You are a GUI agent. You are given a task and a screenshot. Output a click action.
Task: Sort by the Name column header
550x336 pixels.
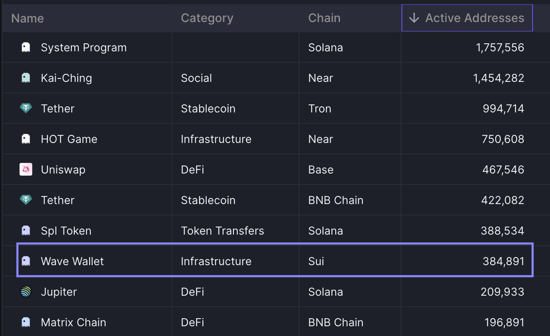[28, 18]
